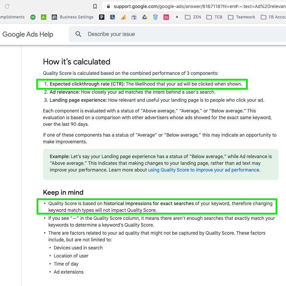Follow 'using Quality Score to improve' link
Image resolution: width=286 pixels, height=286 pixels.
tap(203, 170)
